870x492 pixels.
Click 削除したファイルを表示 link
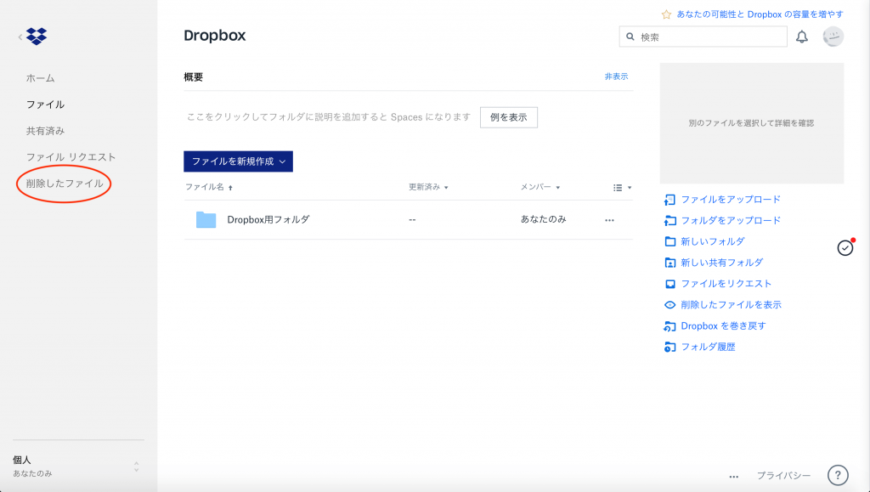pos(731,304)
